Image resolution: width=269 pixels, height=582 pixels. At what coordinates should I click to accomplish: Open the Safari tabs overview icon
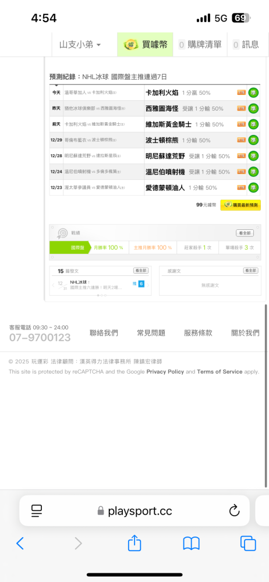pos(248,544)
